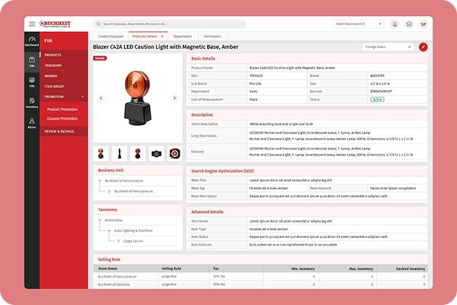This screenshot has width=457, height=305.
Task: Open Coupon Promotion in the sidebar
Action: [x=63, y=118]
